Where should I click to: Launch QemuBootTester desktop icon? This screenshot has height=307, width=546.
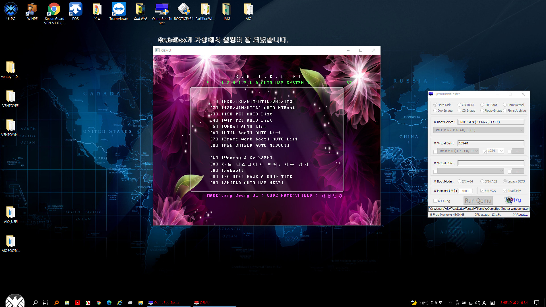tap(162, 13)
